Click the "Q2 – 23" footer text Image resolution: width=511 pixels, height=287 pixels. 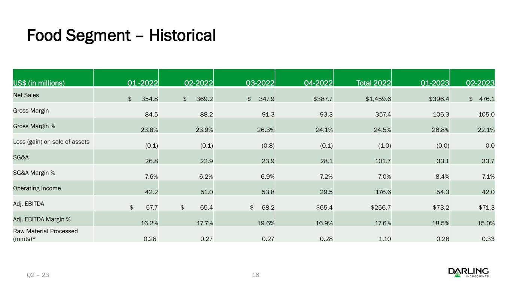(38, 275)
